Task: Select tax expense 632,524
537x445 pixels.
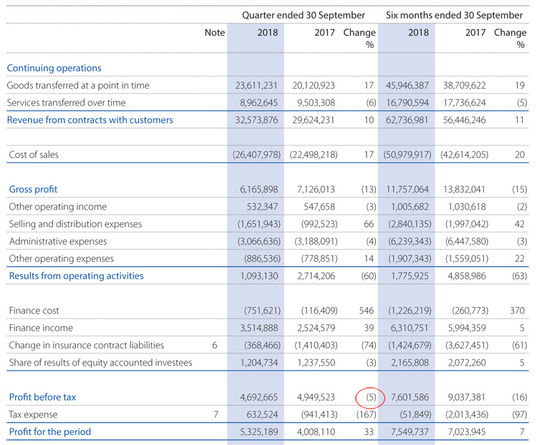Action: [262, 414]
